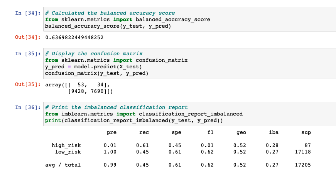Click the array first row 53, 34
Screen dimensions: 336x175
(x=78, y=85)
